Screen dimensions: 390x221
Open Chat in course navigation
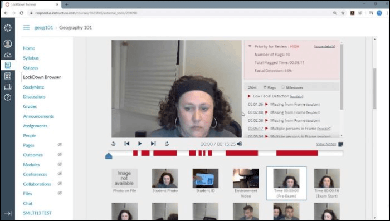(28, 203)
